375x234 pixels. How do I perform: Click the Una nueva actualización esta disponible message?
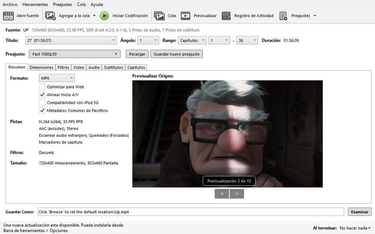point(63,228)
